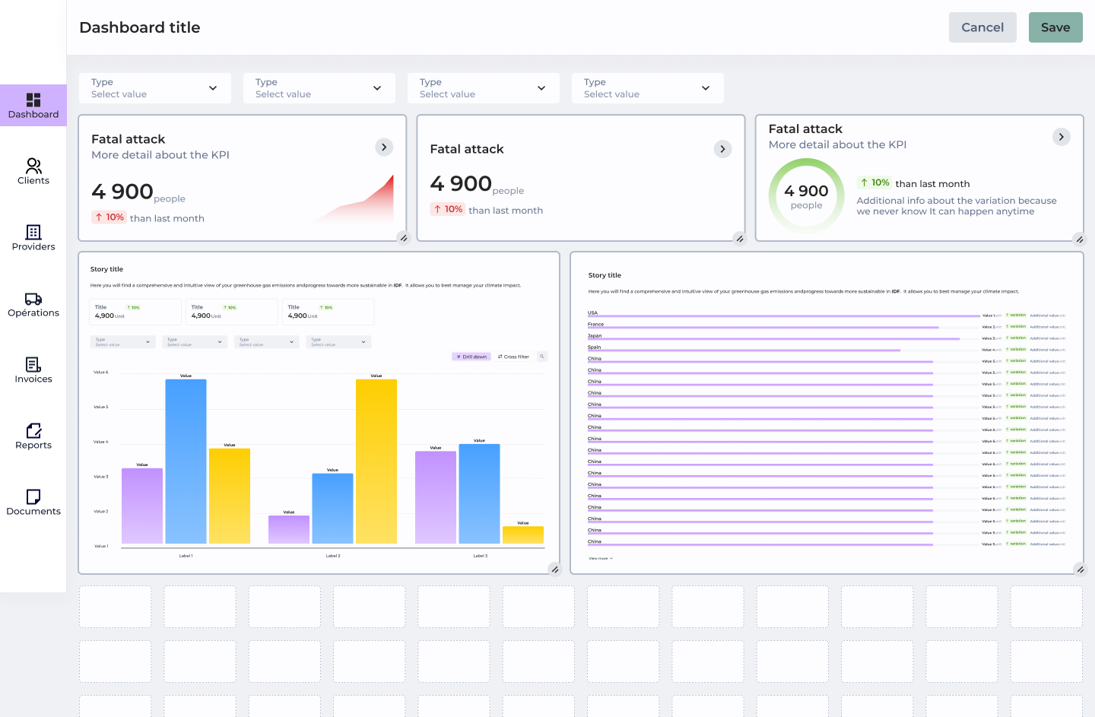The height and width of the screenshot is (717, 1095).
Task: Open arrow on Fatal attack gauge card
Action: [x=1062, y=137]
